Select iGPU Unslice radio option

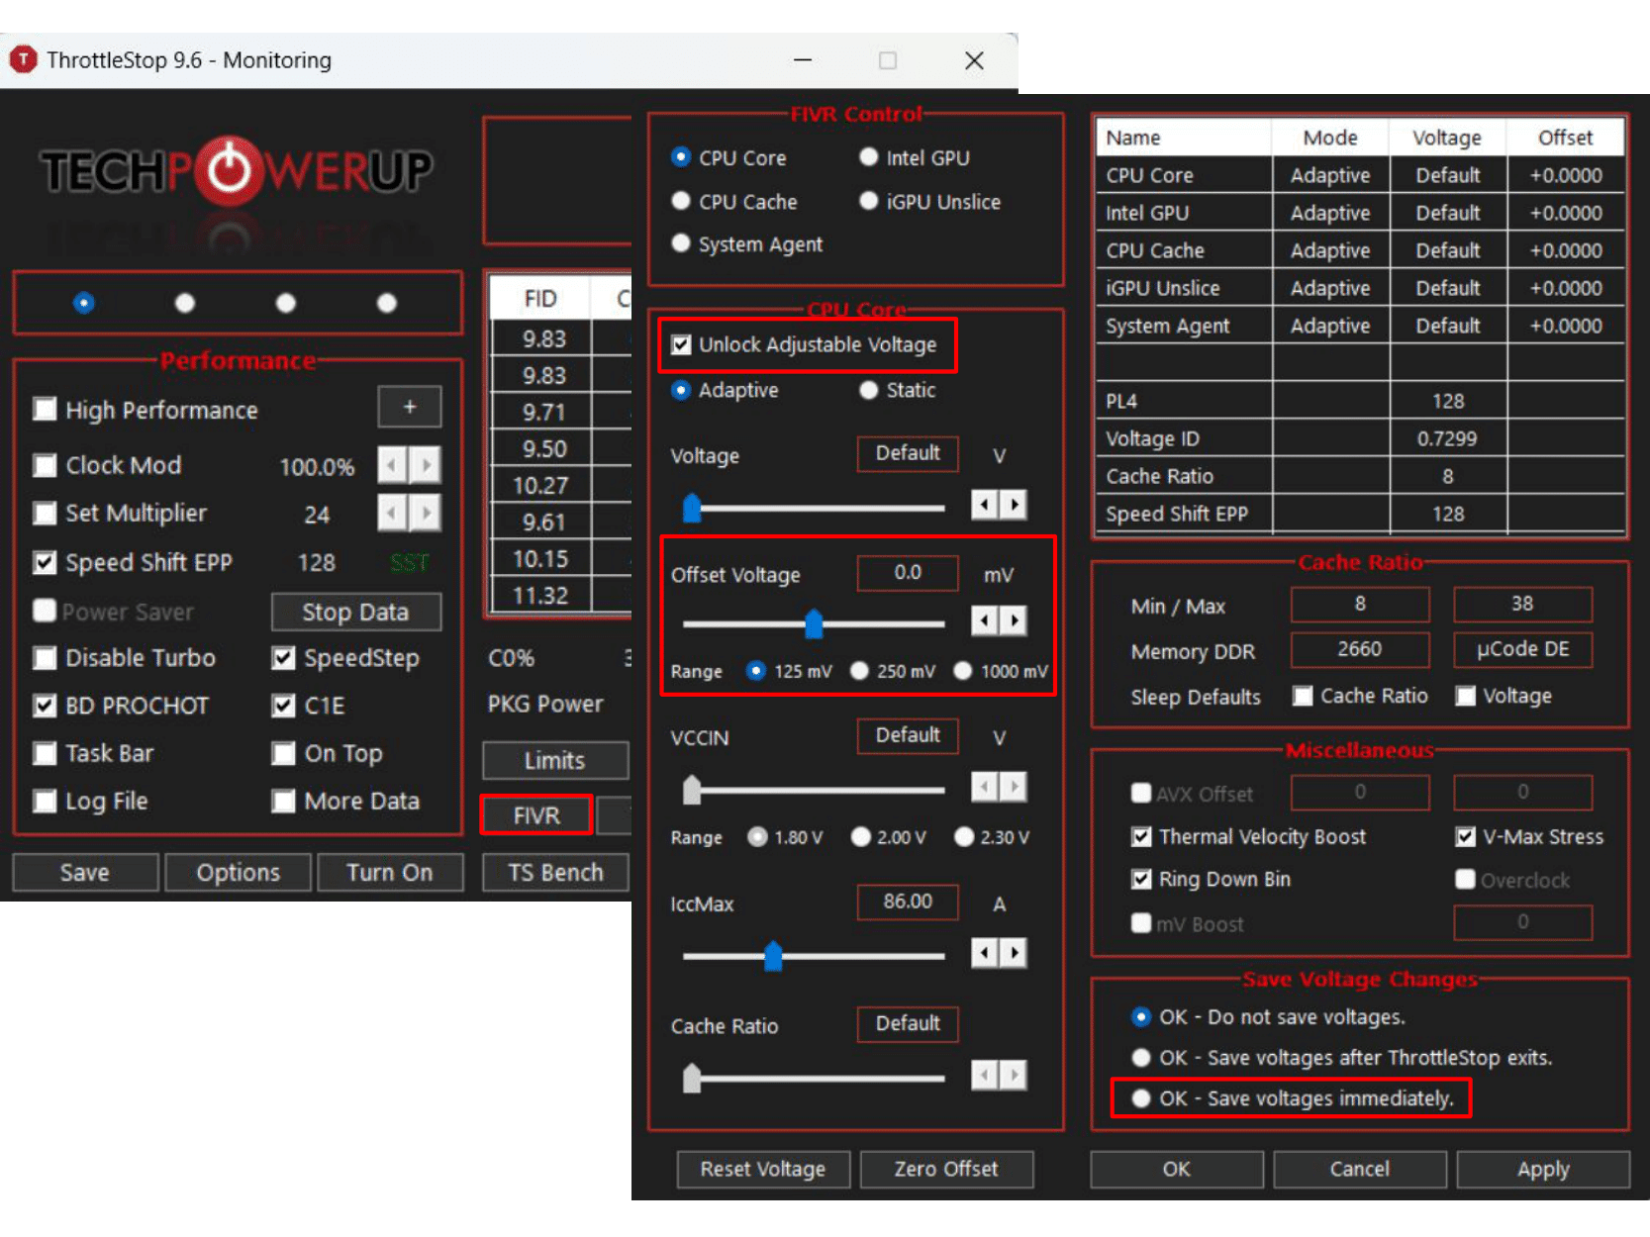click(x=869, y=201)
